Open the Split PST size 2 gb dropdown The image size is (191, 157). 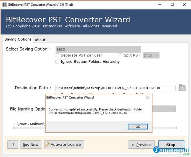point(151,55)
